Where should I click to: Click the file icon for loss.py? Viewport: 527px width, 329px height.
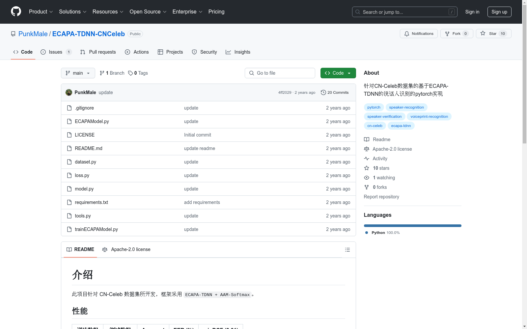(69, 175)
